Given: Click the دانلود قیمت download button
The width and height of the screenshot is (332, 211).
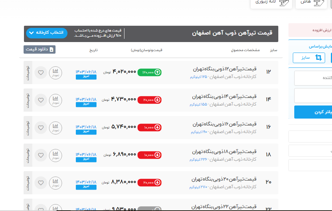Looking at the screenshot, I should [40, 49].
